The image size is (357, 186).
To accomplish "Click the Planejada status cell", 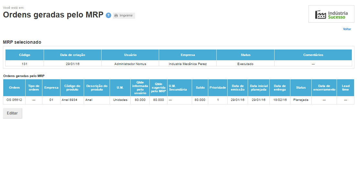I will tap(301, 100).
